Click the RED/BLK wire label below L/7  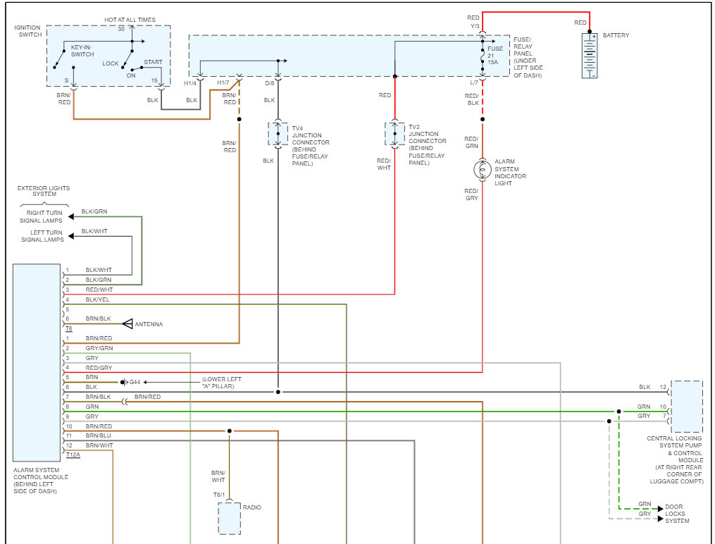pyautogui.click(x=472, y=99)
